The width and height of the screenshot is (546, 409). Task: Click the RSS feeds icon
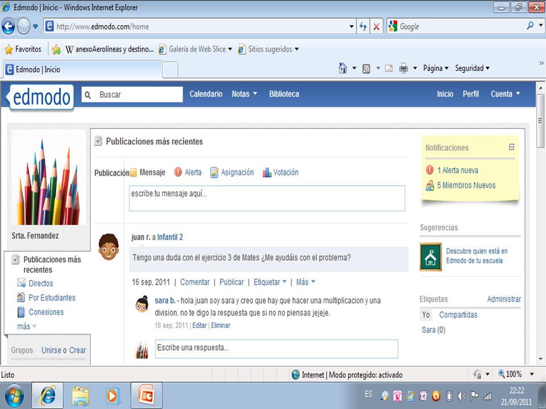click(366, 69)
